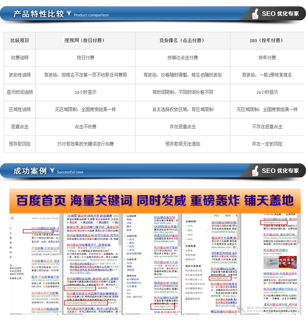This screenshot has width=306, height=330.
Task: Click the 点击不收费 cell
Action: click(85, 127)
